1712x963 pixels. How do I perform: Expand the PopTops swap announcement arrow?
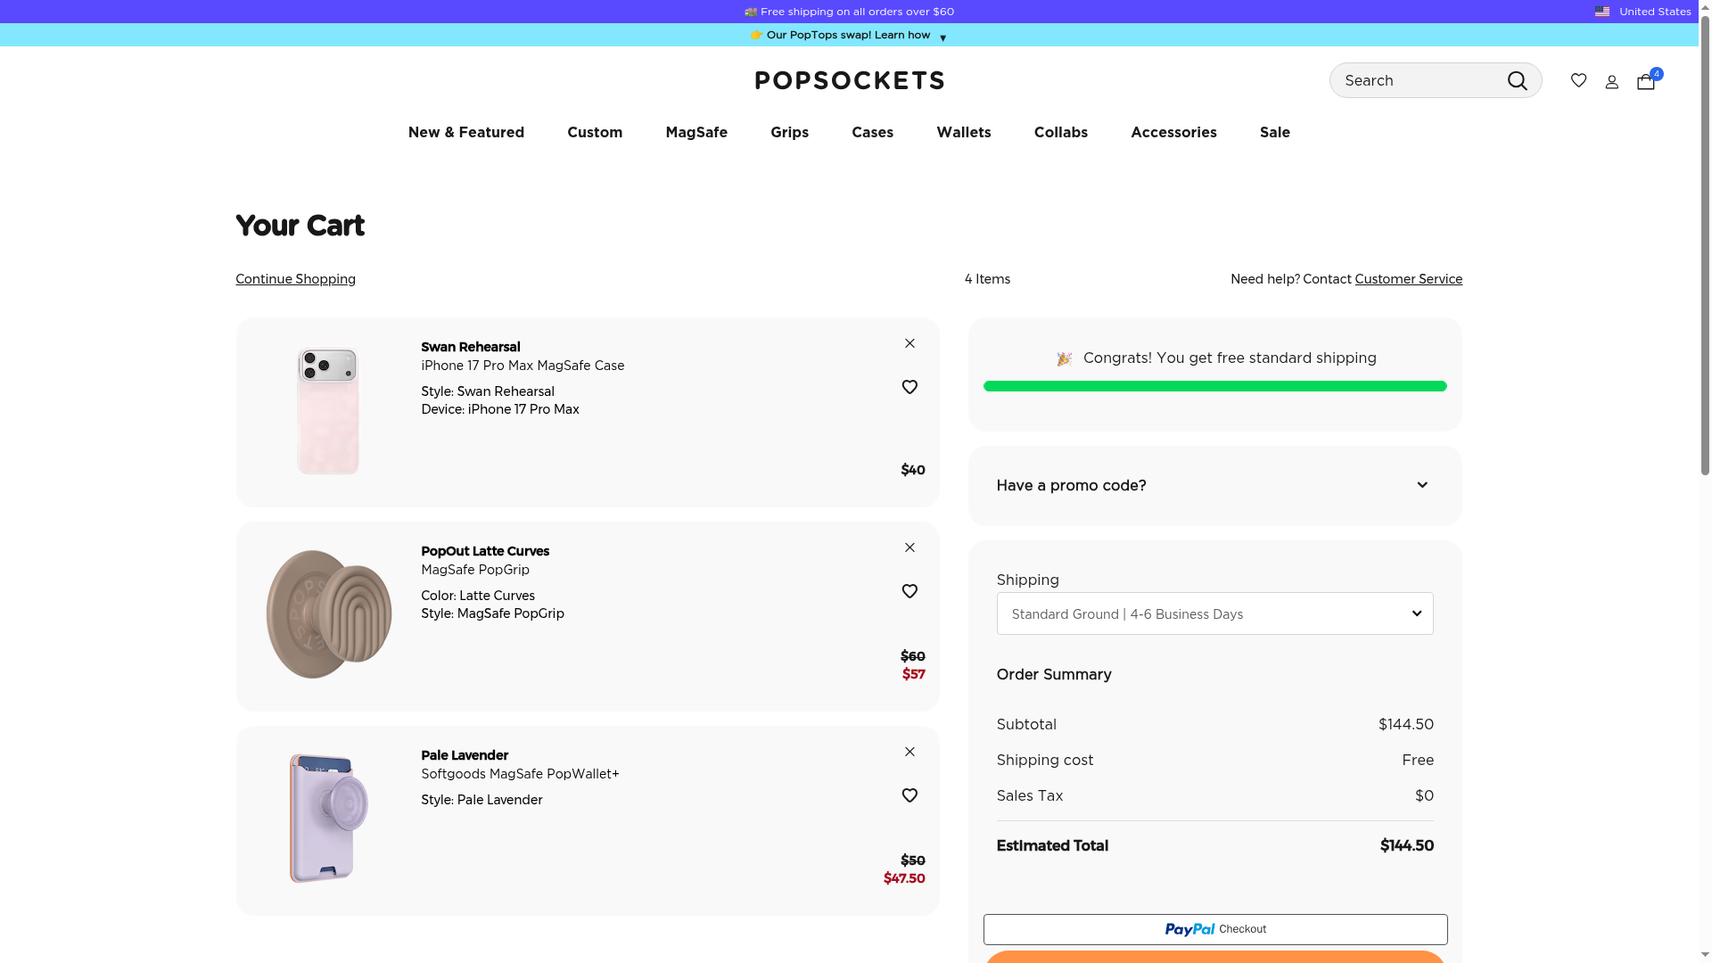pyautogui.click(x=942, y=37)
